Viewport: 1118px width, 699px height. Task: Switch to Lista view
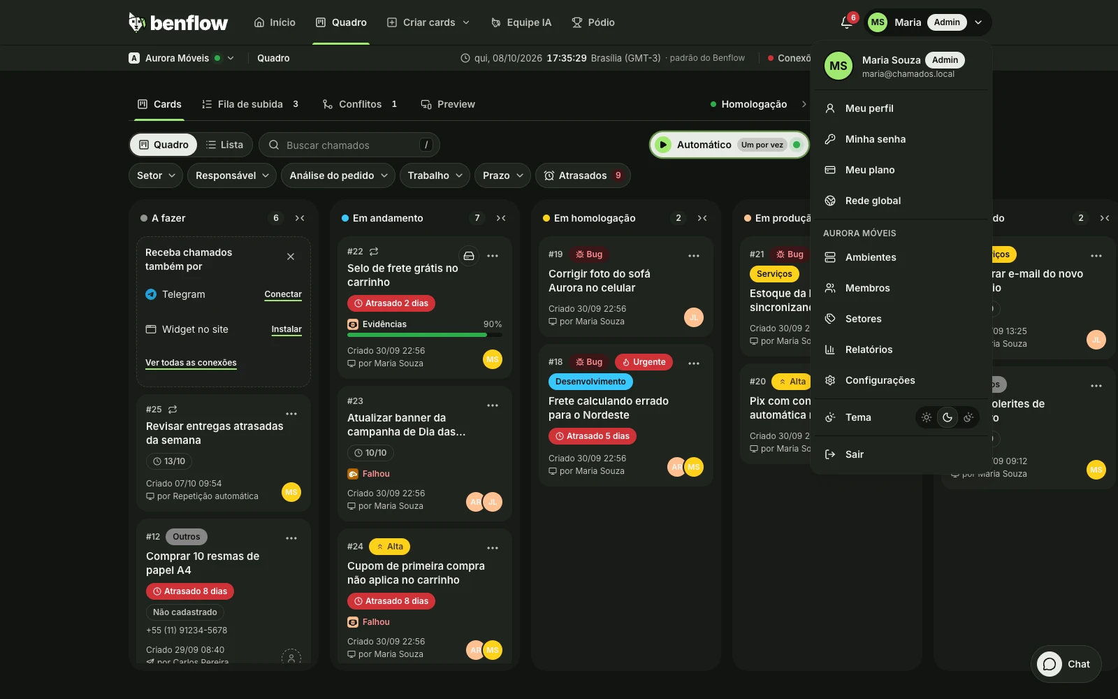pos(224,145)
